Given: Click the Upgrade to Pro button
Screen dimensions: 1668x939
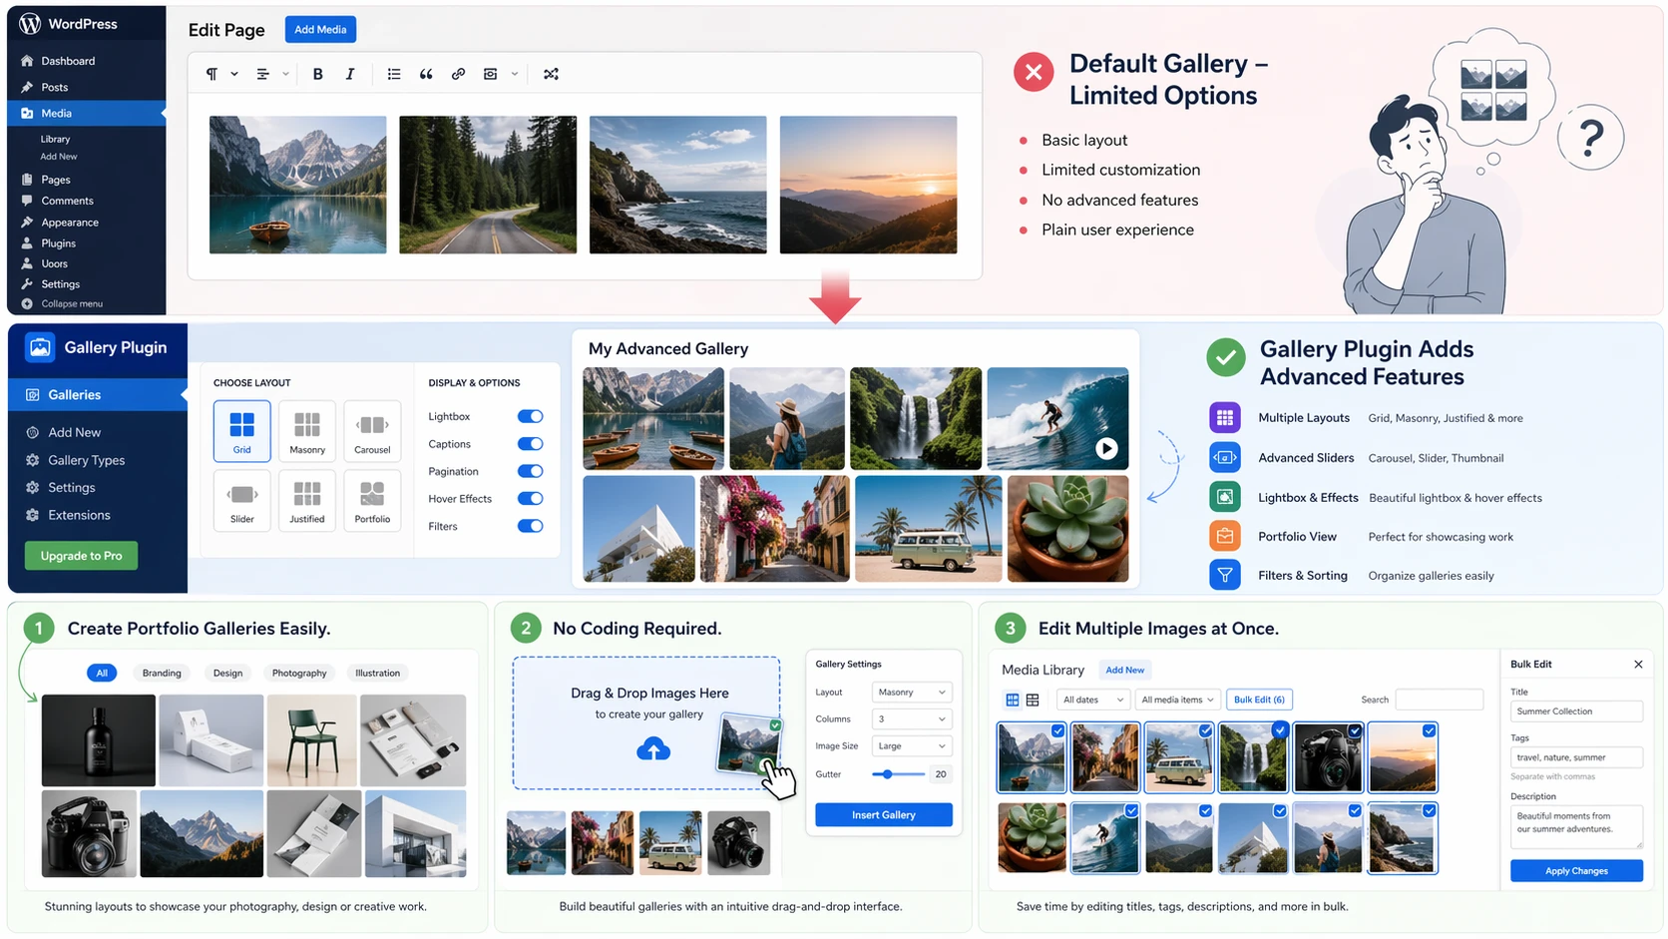Looking at the screenshot, I should [x=81, y=556].
